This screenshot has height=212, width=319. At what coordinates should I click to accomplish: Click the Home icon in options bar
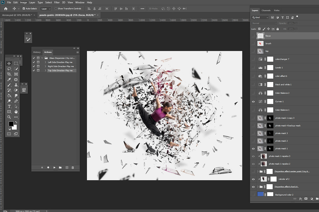pos(6,8)
